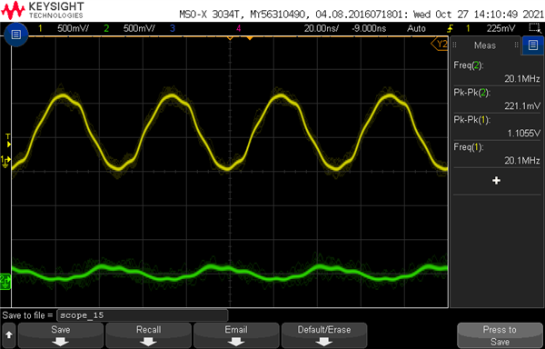Select the zoom box icon at top right
The image size is (545, 349).
point(533,28)
